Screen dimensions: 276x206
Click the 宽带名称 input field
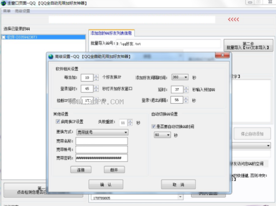pos(102,141)
